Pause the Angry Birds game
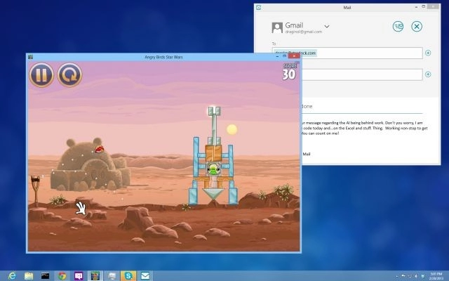Screen dimensions: 449x281 click(41, 75)
